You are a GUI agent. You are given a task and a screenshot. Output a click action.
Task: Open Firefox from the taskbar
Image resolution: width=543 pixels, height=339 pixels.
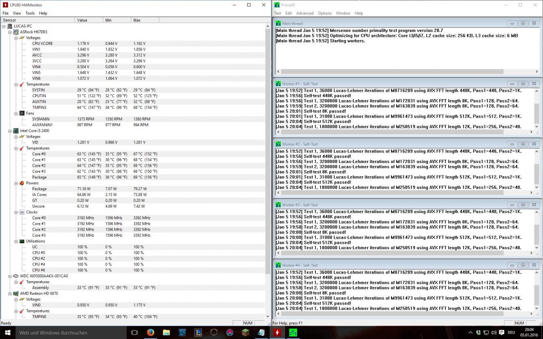(x=150, y=333)
